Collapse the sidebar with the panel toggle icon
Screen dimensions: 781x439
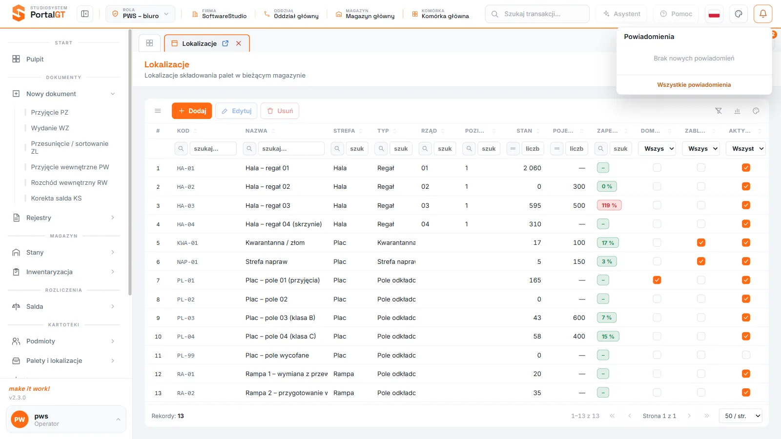[85, 14]
